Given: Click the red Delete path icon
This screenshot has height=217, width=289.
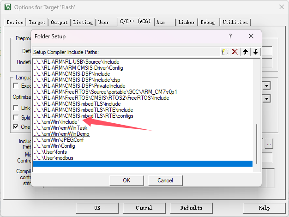Looking at the screenshot, I should 235,52.
